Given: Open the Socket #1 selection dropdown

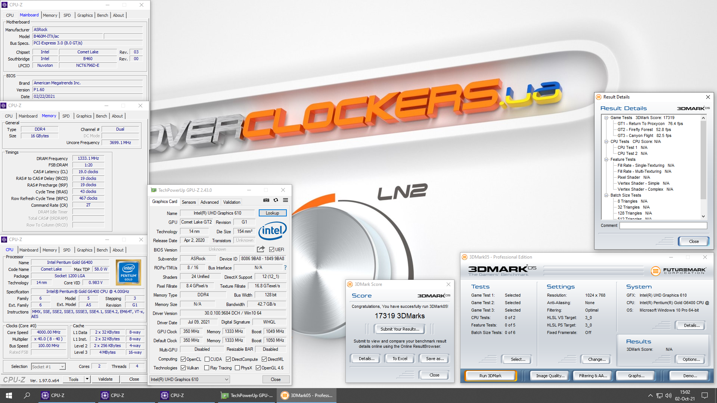Looking at the screenshot, I should pyautogui.click(x=62, y=367).
